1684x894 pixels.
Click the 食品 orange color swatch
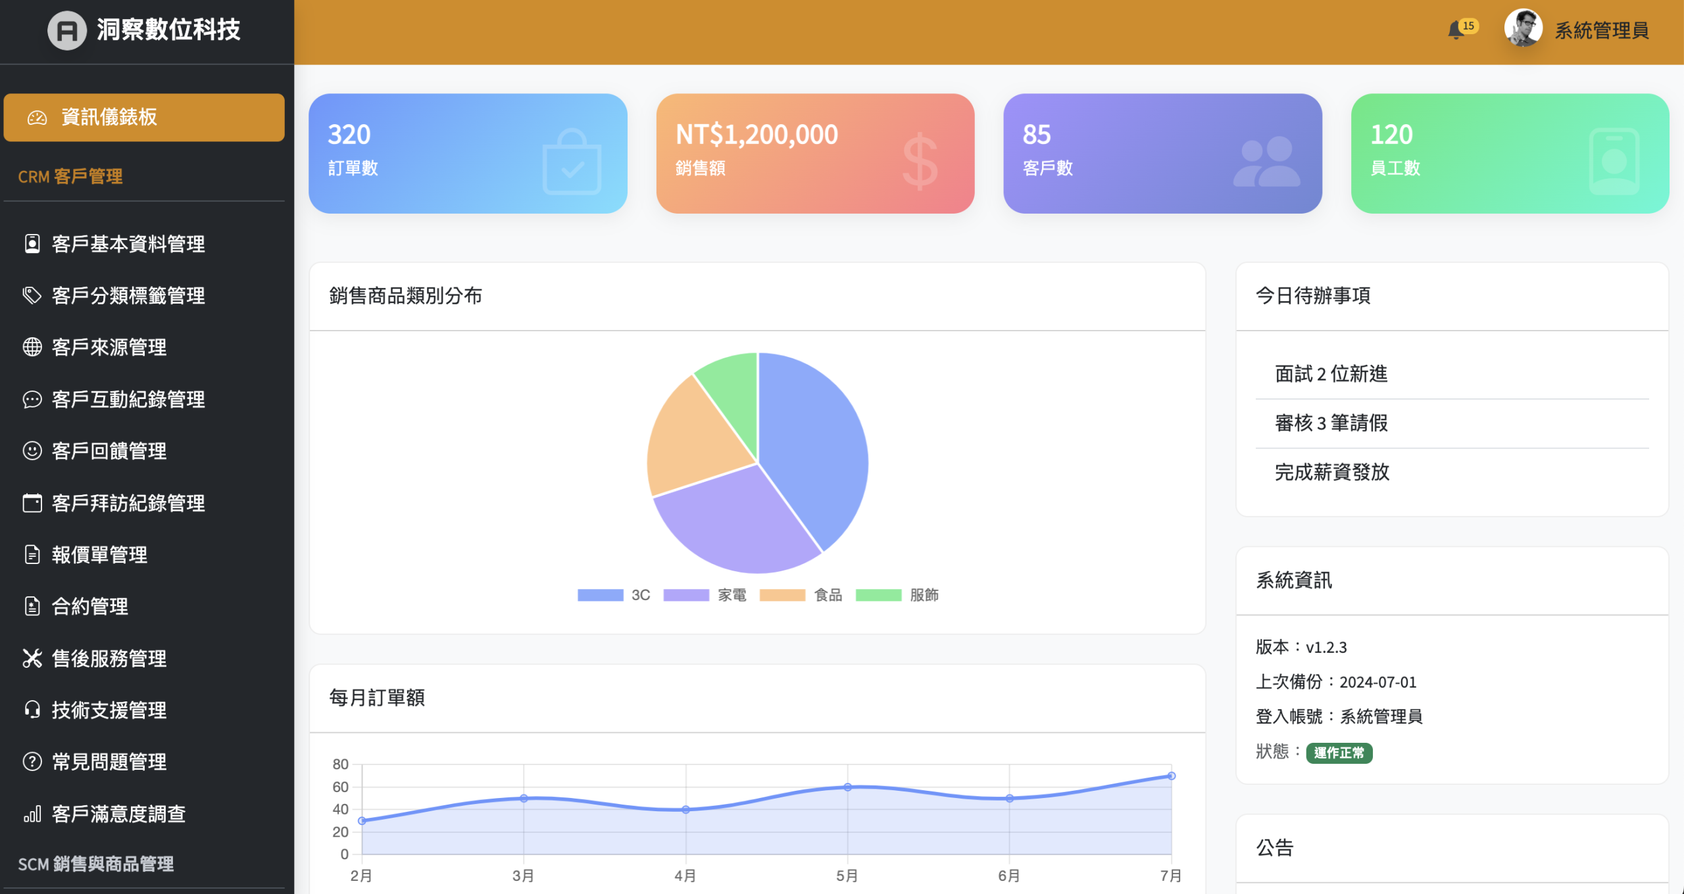pos(782,595)
